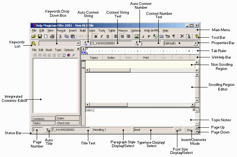
Task: Set paragraph alignment to left
Action: tap(115, 36)
